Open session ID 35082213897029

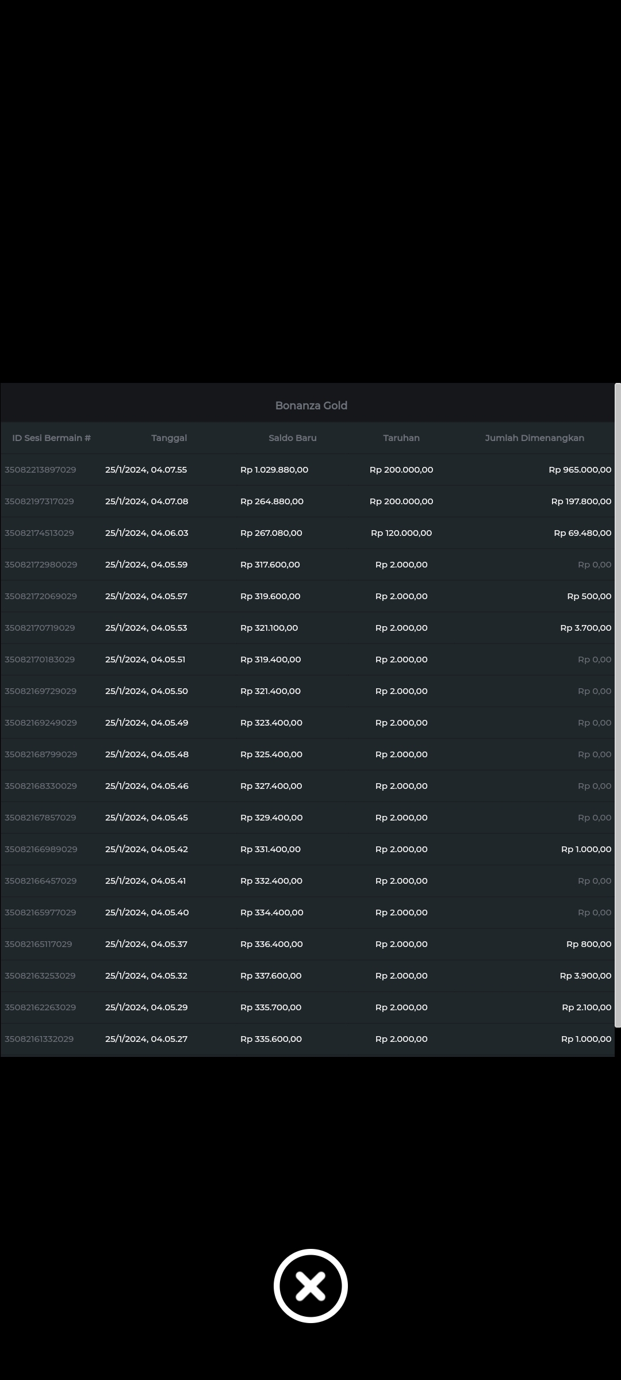40,470
